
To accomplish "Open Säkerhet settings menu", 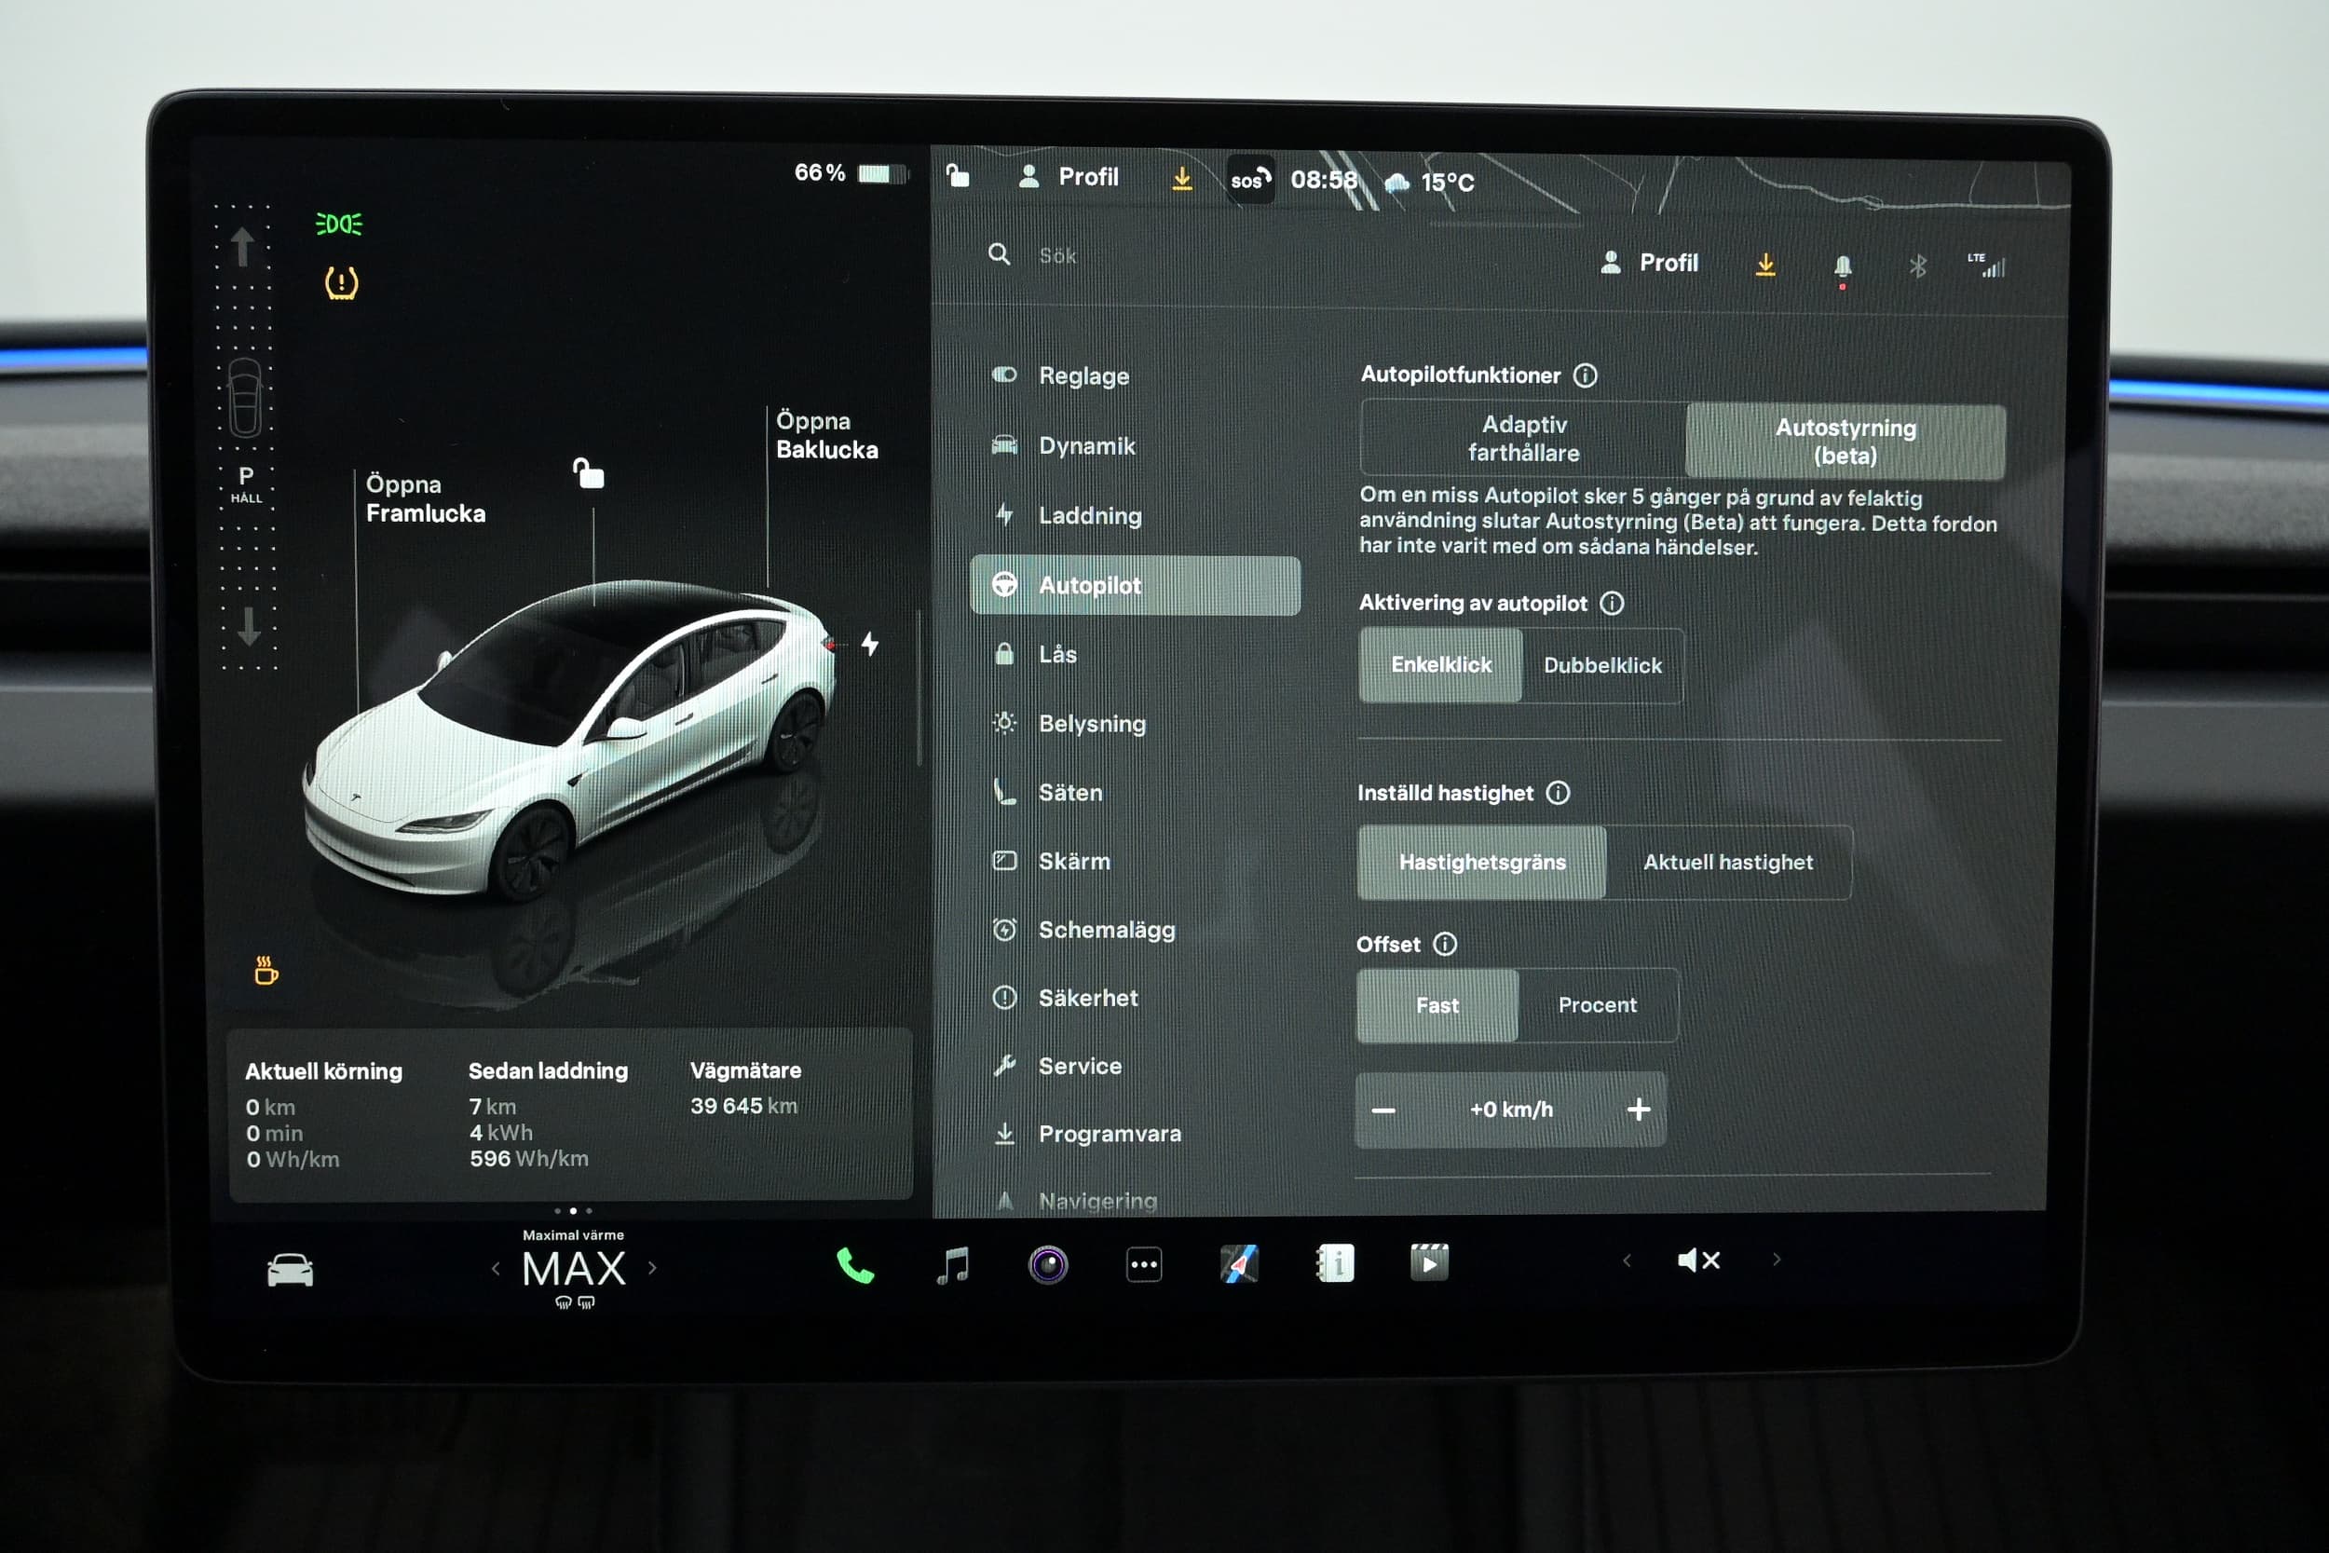I will [x=1135, y=999].
